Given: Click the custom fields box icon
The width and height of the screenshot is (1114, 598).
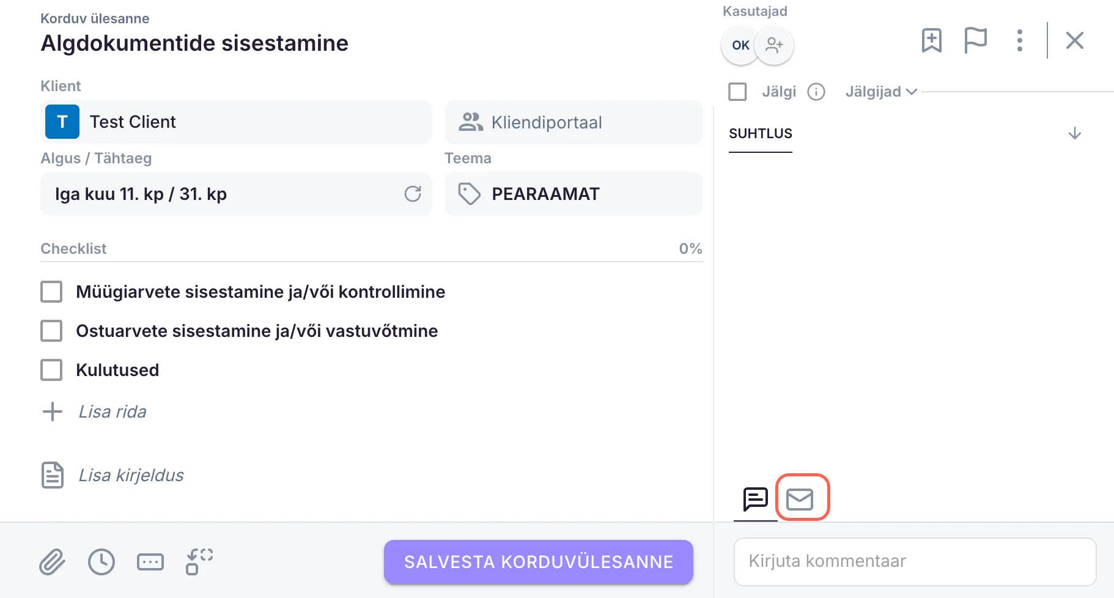Looking at the screenshot, I should pos(150,562).
